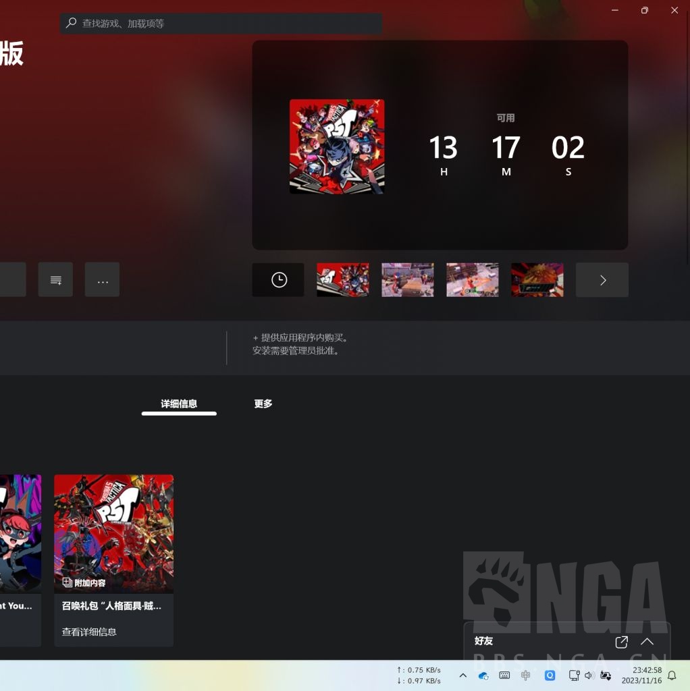The width and height of the screenshot is (690, 691).
Task: Open the cut-off left game card
Action: point(20,560)
